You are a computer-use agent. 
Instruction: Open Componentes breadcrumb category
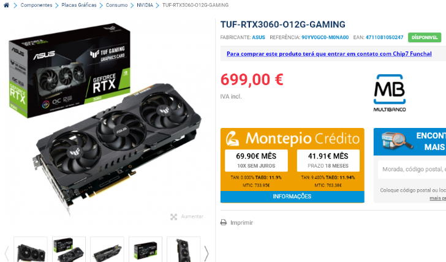[36, 5]
